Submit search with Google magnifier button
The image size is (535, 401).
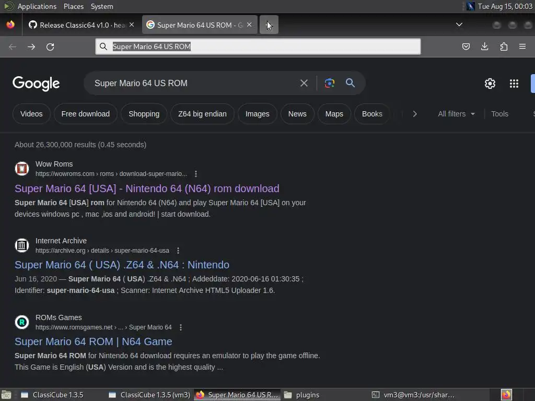pyautogui.click(x=350, y=83)
